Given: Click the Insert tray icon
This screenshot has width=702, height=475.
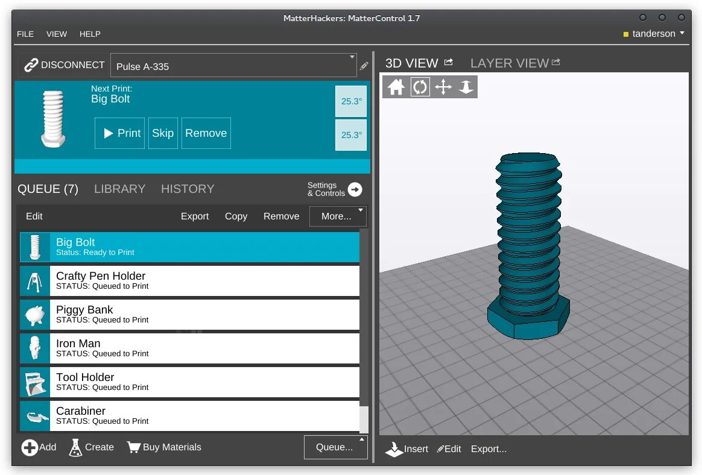Looking at the screenshot, I should tap(394, 450).
